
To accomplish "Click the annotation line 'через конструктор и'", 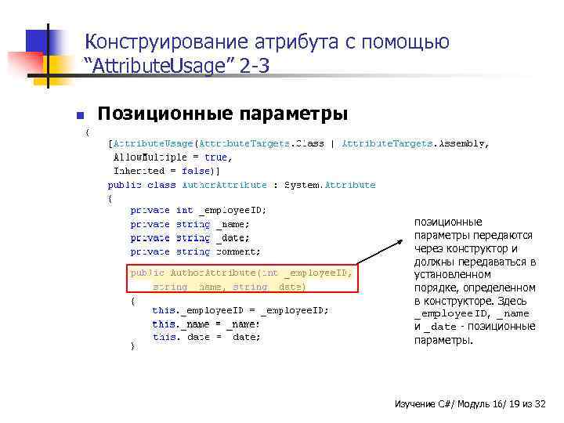I will point(466,248).
